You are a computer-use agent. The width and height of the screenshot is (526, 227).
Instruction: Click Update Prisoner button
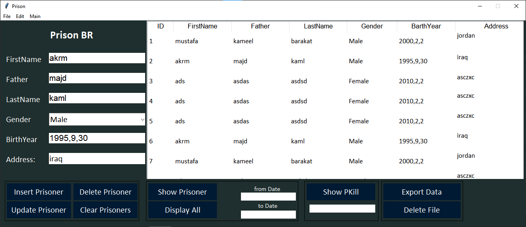(x=39, y=210)
